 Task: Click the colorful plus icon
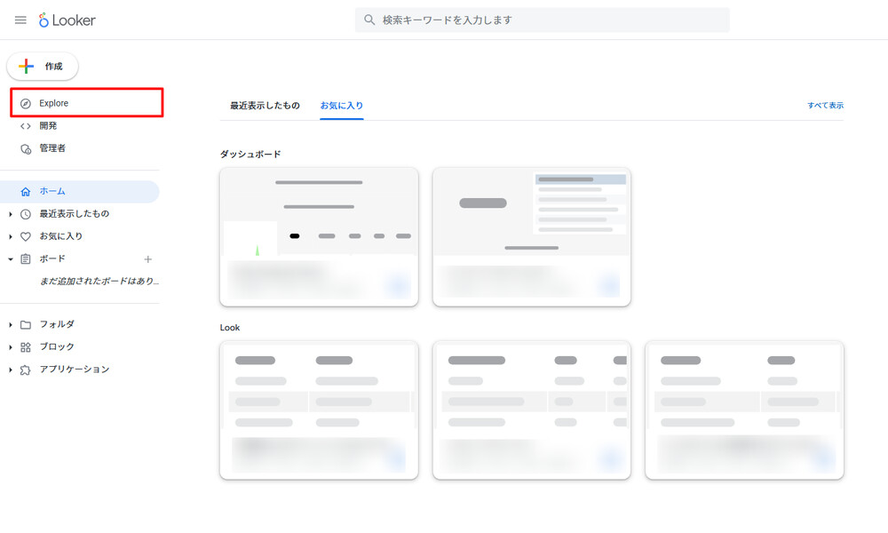pyautogui.click(x=26, y=67)
